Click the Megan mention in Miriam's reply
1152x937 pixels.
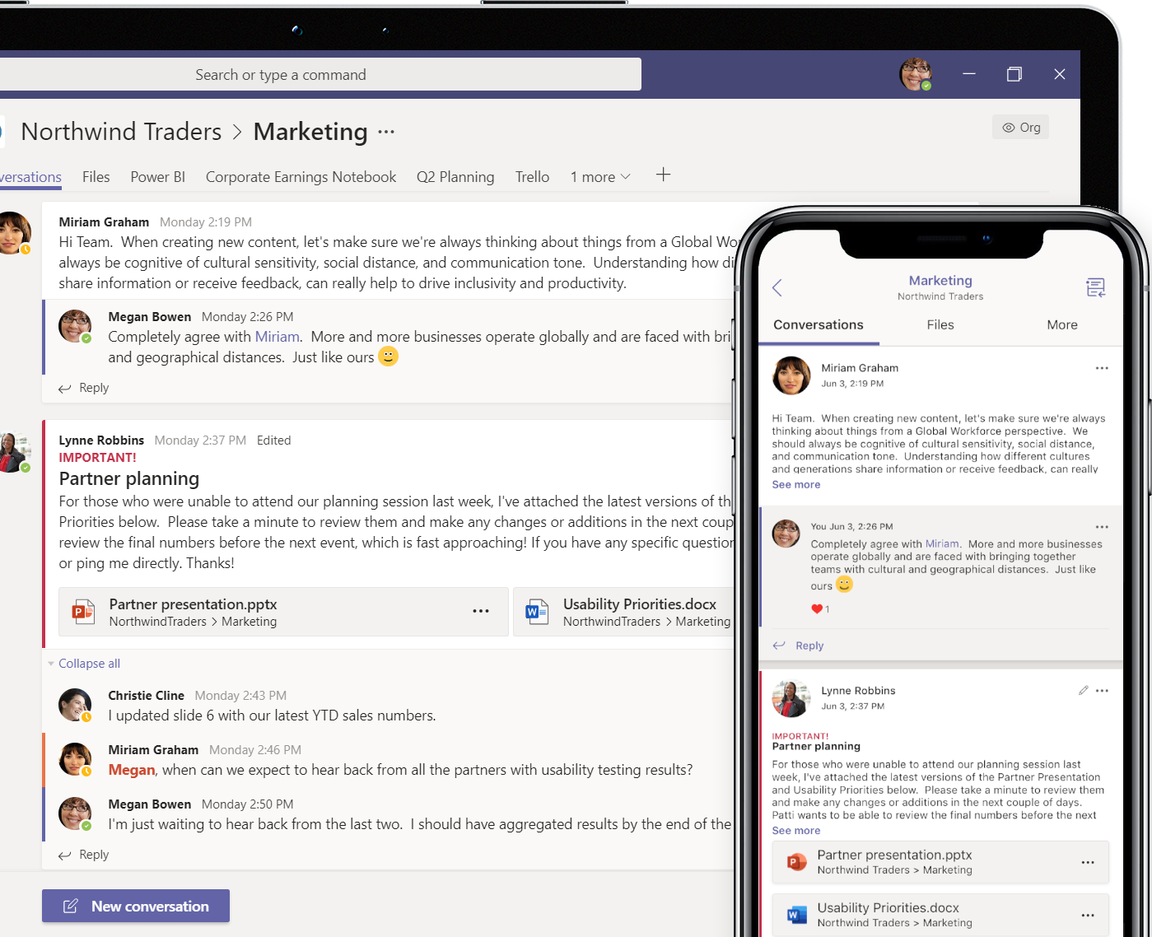pyautogui.click(x=132, y=770)
